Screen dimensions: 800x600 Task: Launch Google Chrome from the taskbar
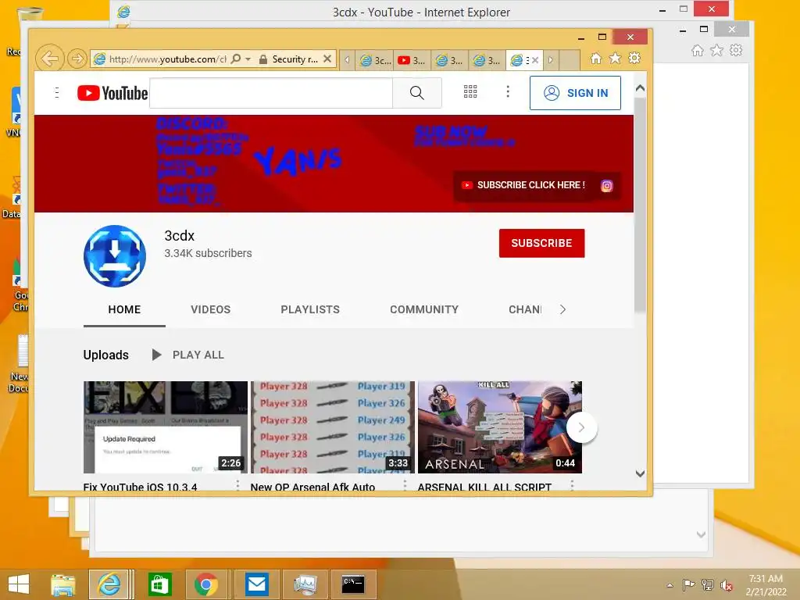pos(206,584)
